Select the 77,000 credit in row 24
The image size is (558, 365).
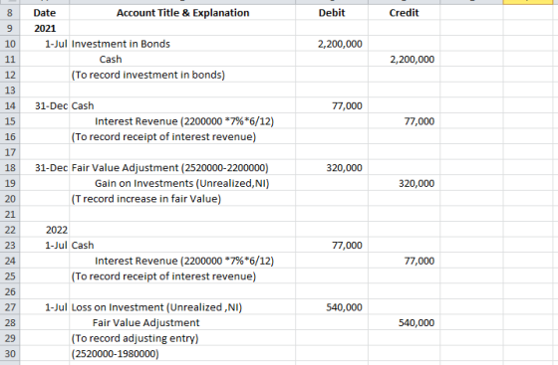(404, 261)
